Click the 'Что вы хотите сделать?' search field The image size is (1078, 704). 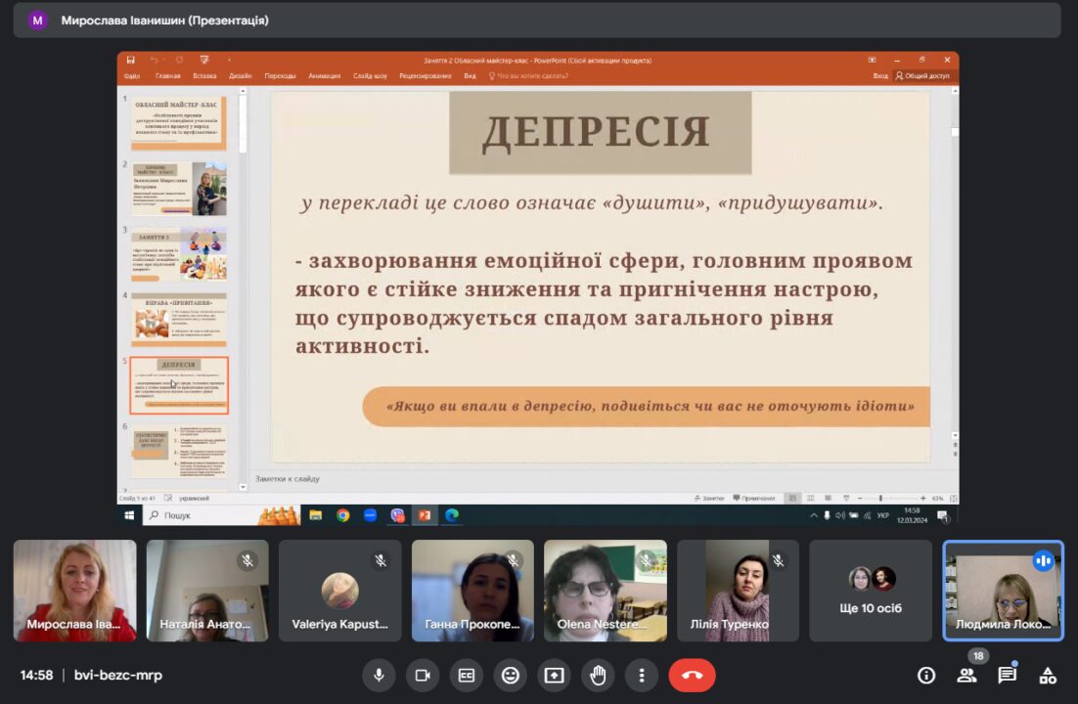[528, 76]
